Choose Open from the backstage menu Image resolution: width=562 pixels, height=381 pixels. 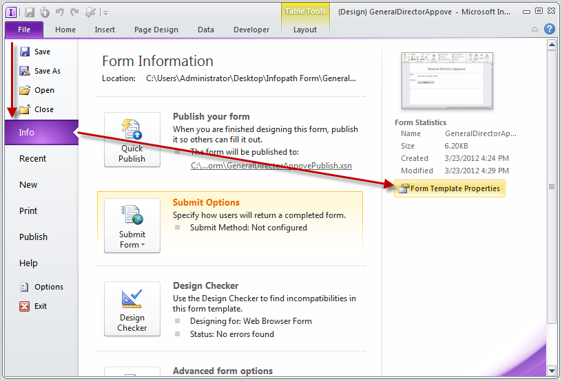(x=37, y=91)
